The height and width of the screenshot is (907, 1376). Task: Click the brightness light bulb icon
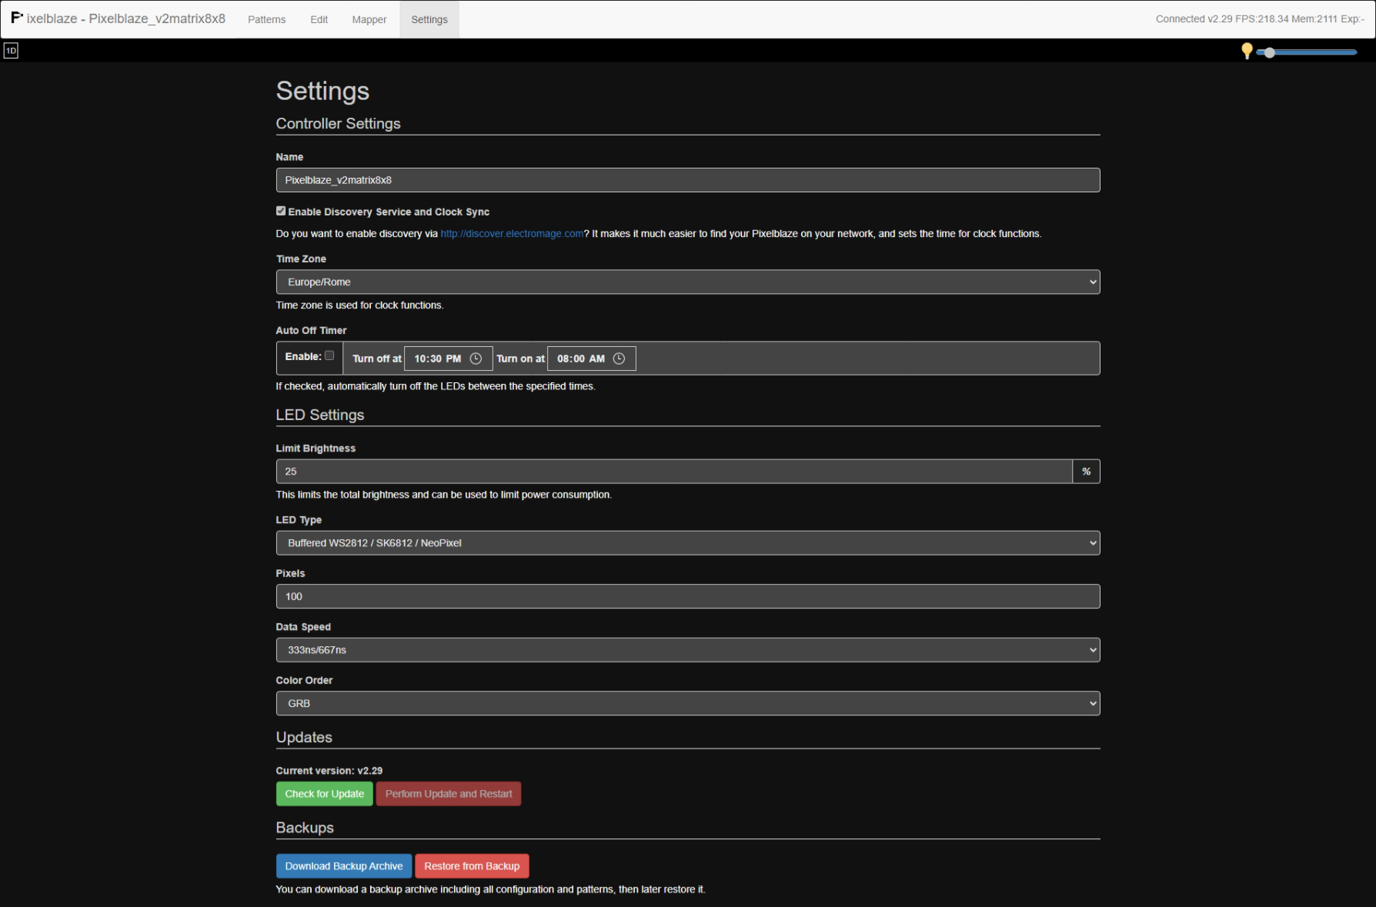(1247, 52)
